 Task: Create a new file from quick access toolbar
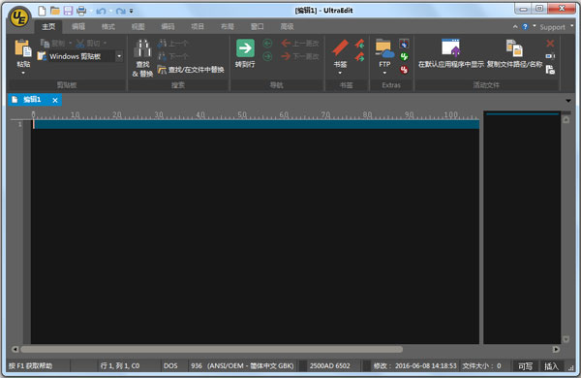coord(43,11)
